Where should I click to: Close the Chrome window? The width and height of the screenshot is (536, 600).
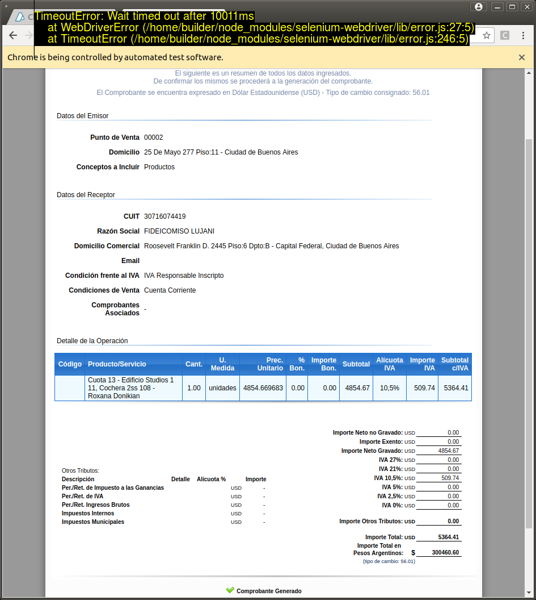[527, 7]
